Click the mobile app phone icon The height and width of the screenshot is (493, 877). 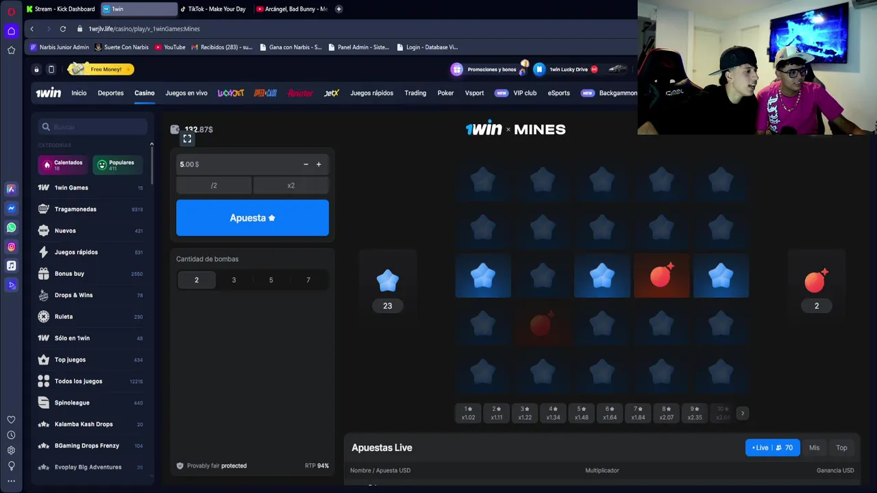pyautogui.click(x=51, y=69)
